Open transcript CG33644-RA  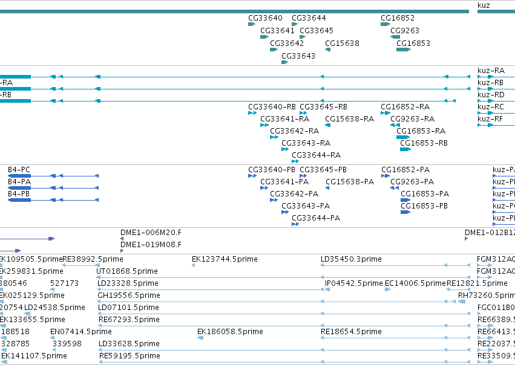coord(317,155)
